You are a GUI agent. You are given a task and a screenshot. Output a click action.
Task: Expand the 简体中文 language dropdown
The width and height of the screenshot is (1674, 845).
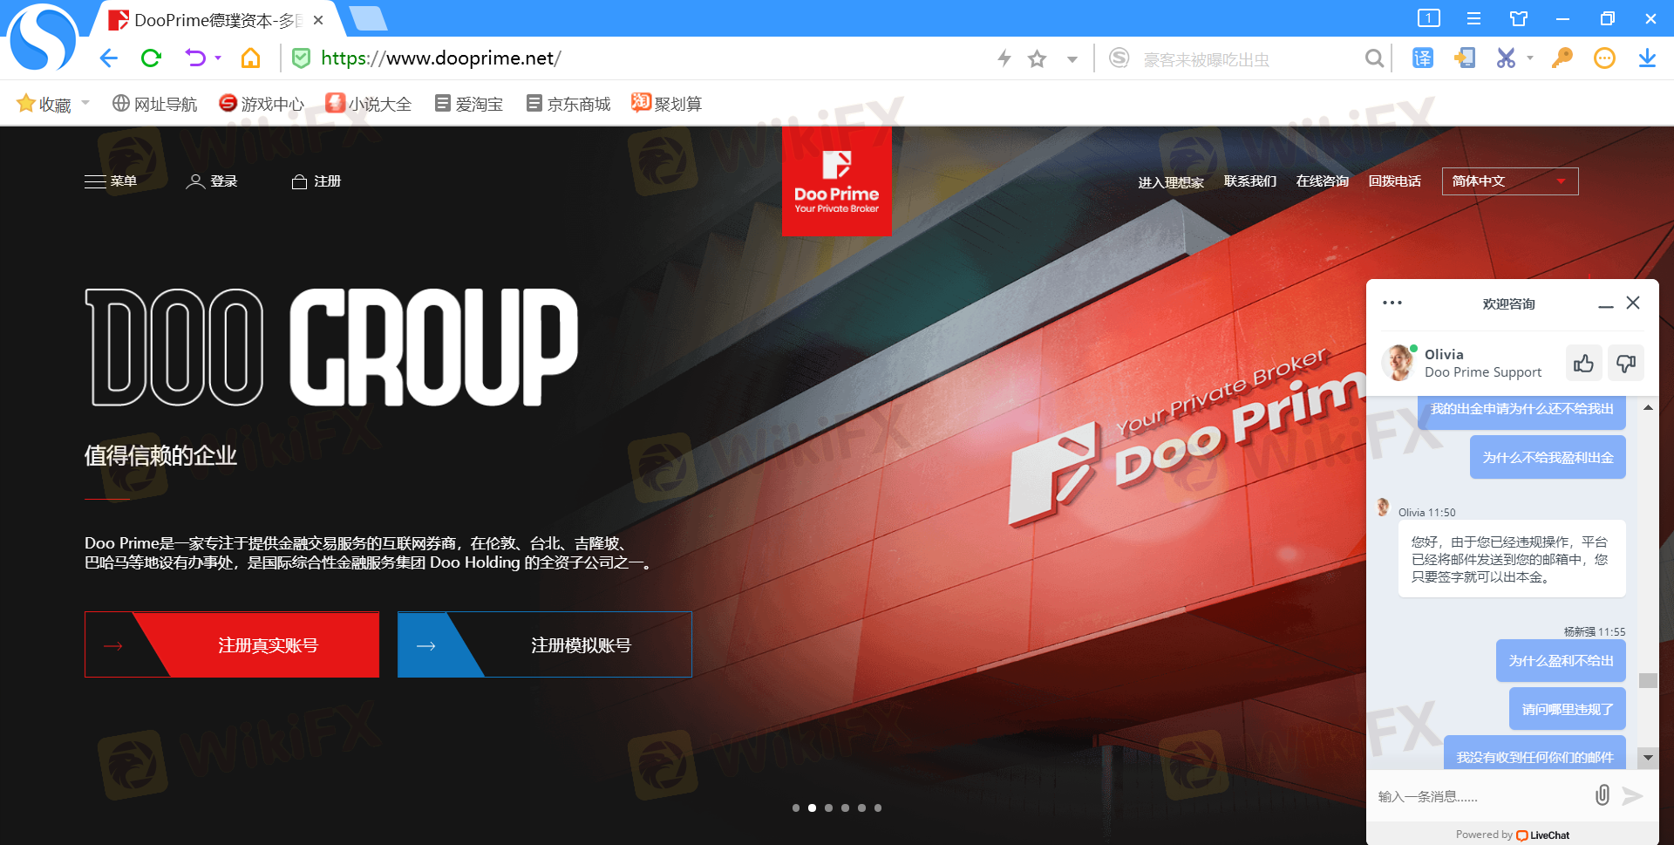point(1510,181)
